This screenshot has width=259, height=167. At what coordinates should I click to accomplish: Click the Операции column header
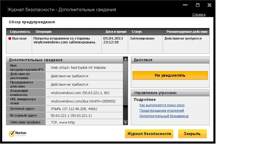coord(43,32)
